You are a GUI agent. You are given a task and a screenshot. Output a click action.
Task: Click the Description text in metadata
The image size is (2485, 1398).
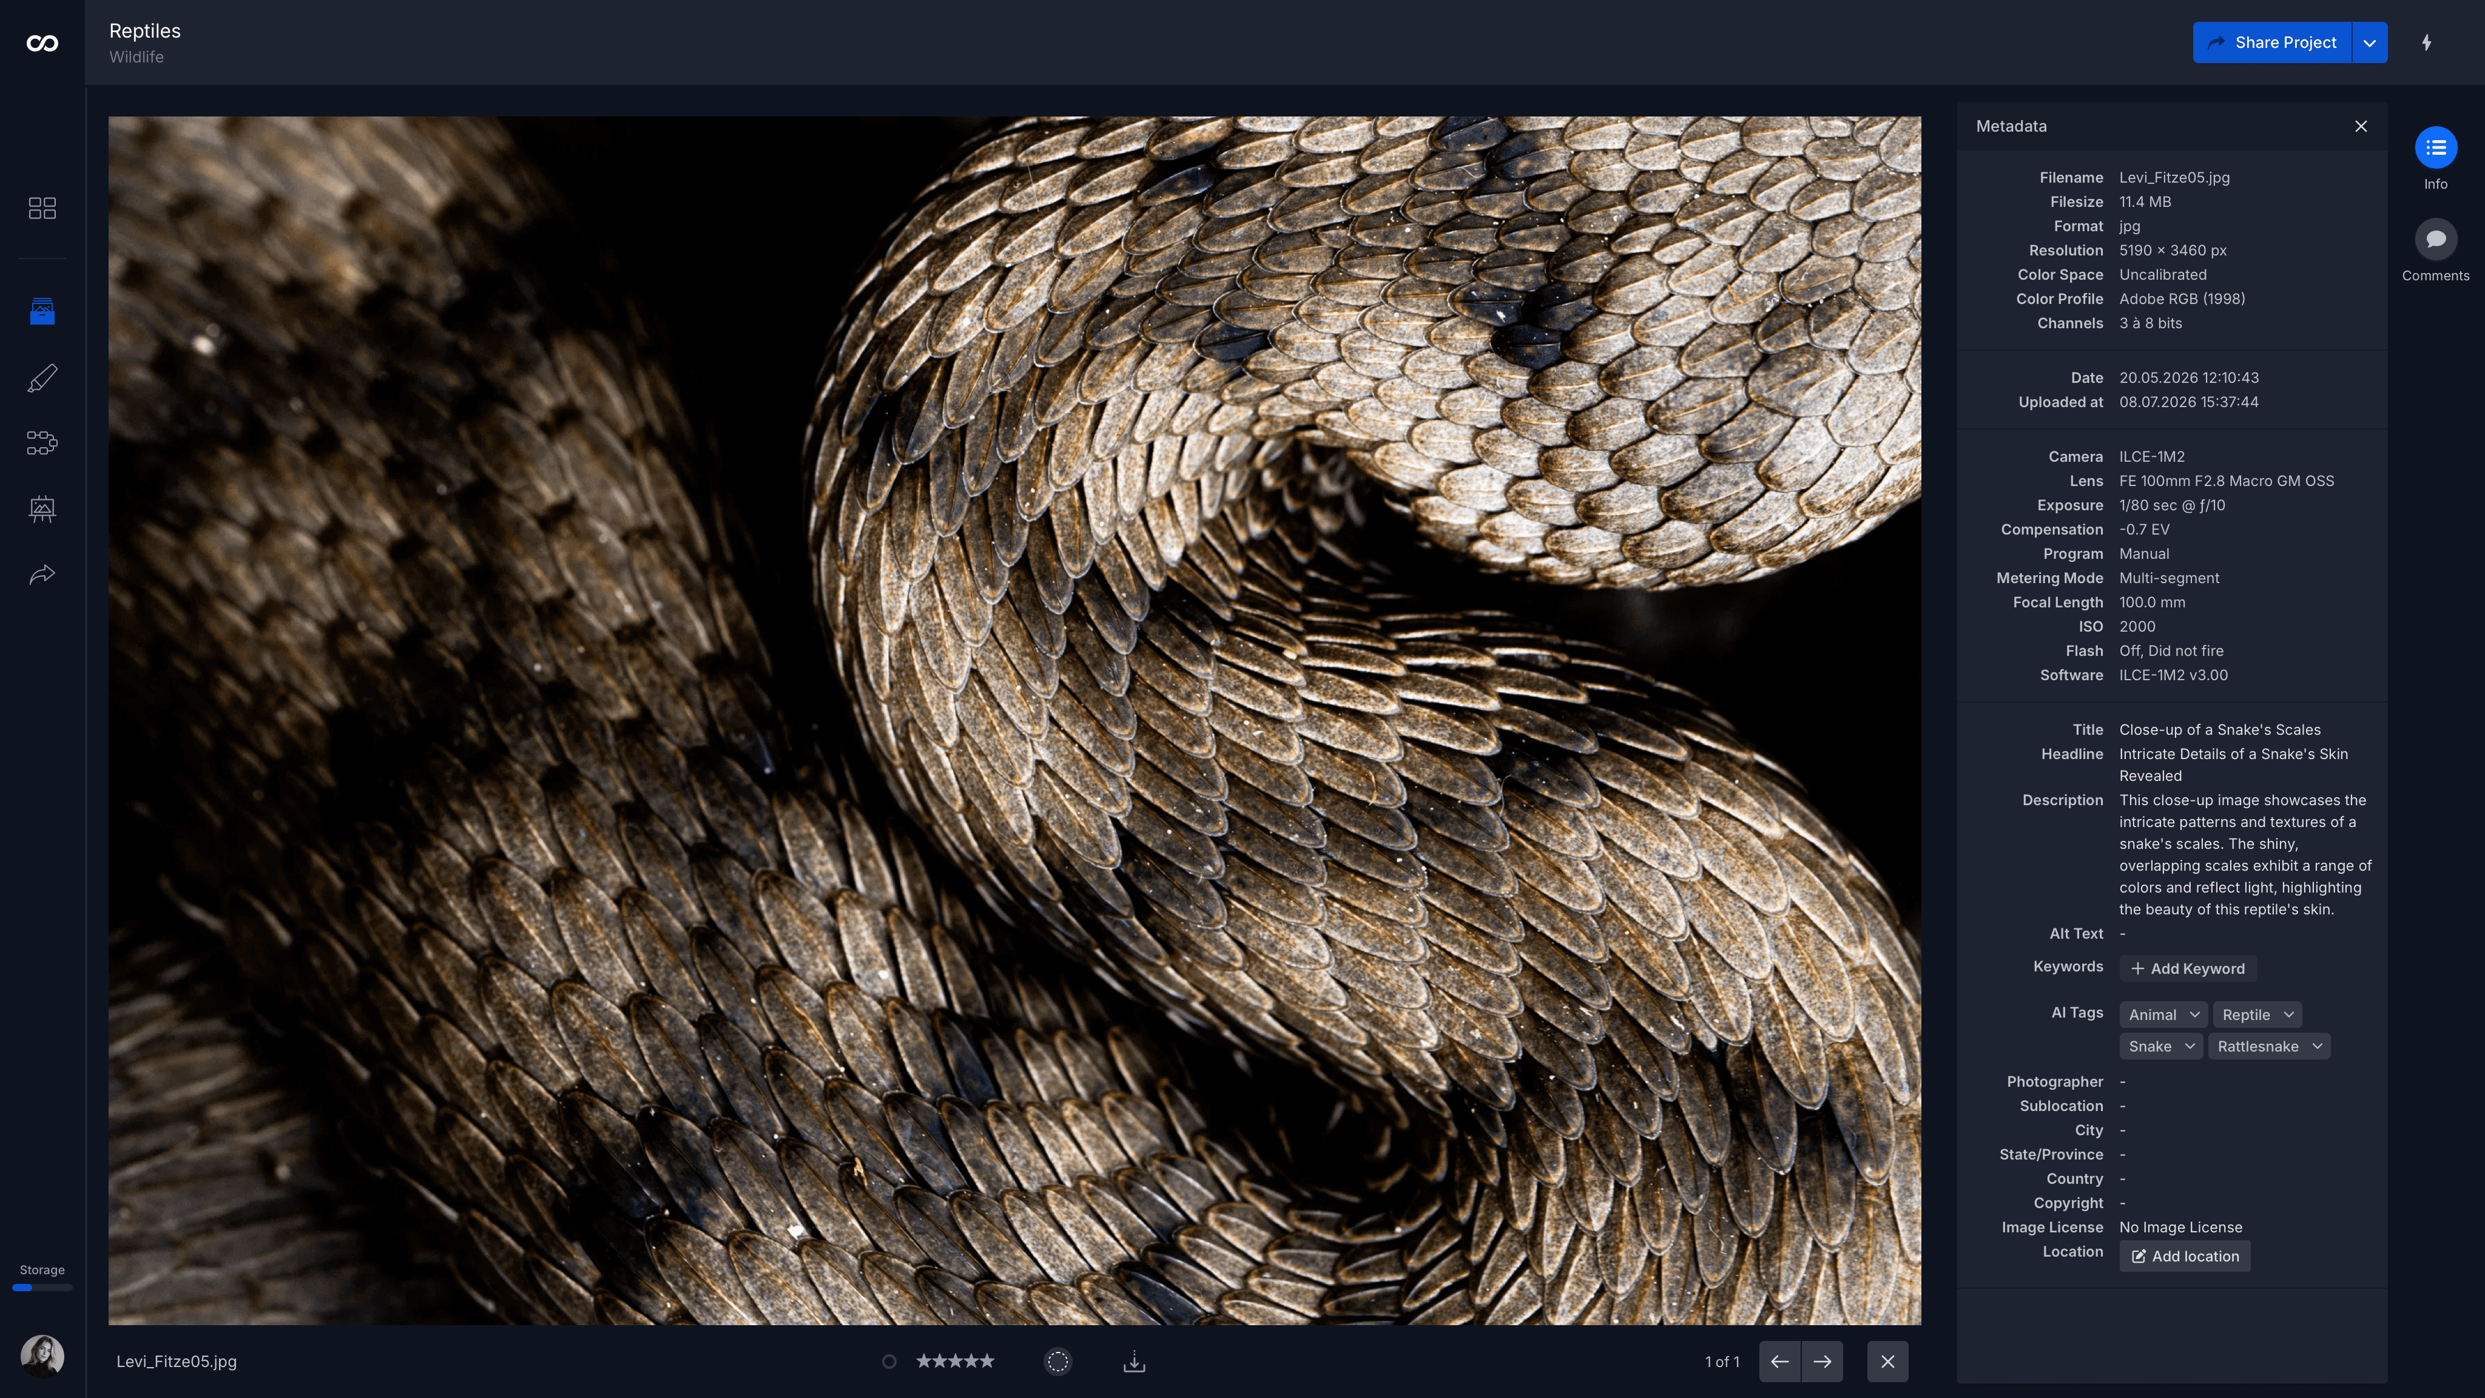[x=2245, y=855]
